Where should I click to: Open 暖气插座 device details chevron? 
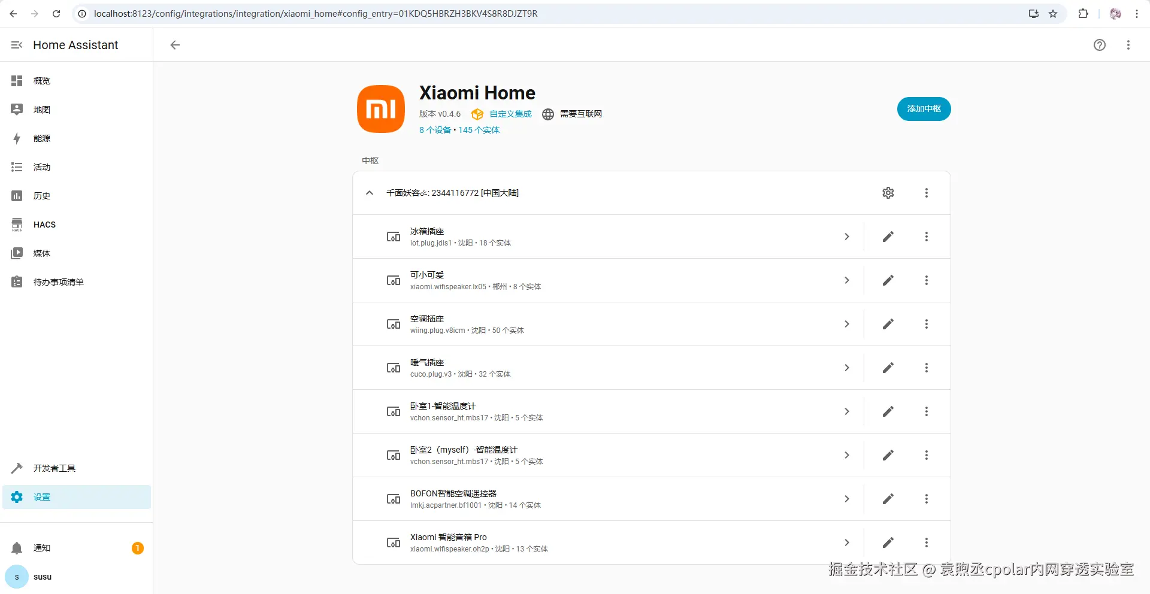pos(847,368)
